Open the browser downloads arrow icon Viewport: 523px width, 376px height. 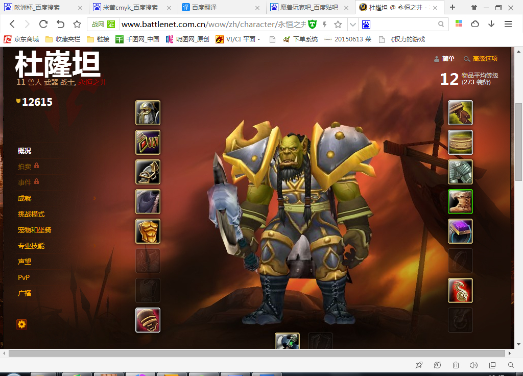[491, 24]
